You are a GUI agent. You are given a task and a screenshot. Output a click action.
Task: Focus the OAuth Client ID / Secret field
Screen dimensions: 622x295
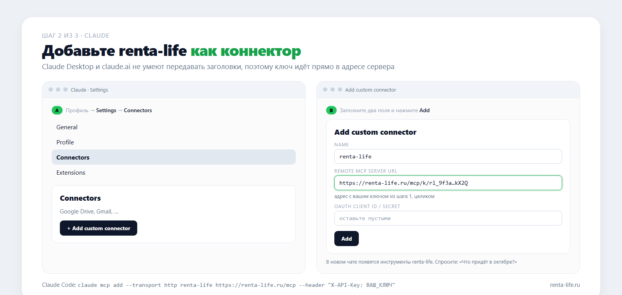448,218
